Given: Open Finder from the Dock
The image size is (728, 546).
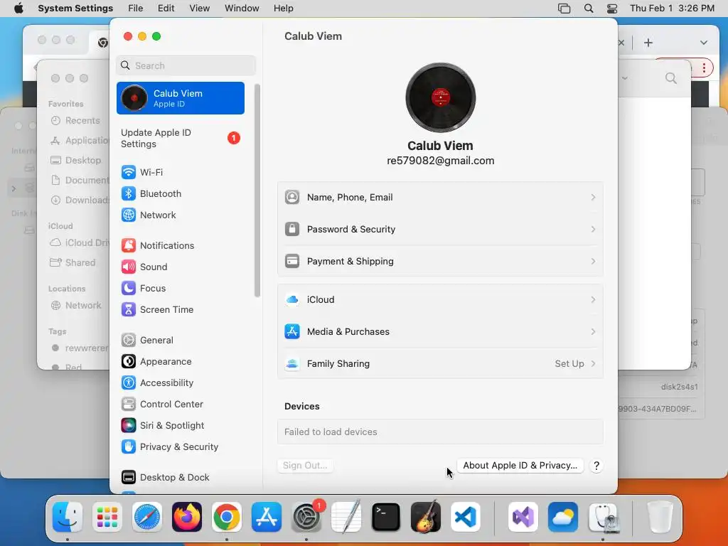Looking at the screenshot, I should tap(68, 517).
